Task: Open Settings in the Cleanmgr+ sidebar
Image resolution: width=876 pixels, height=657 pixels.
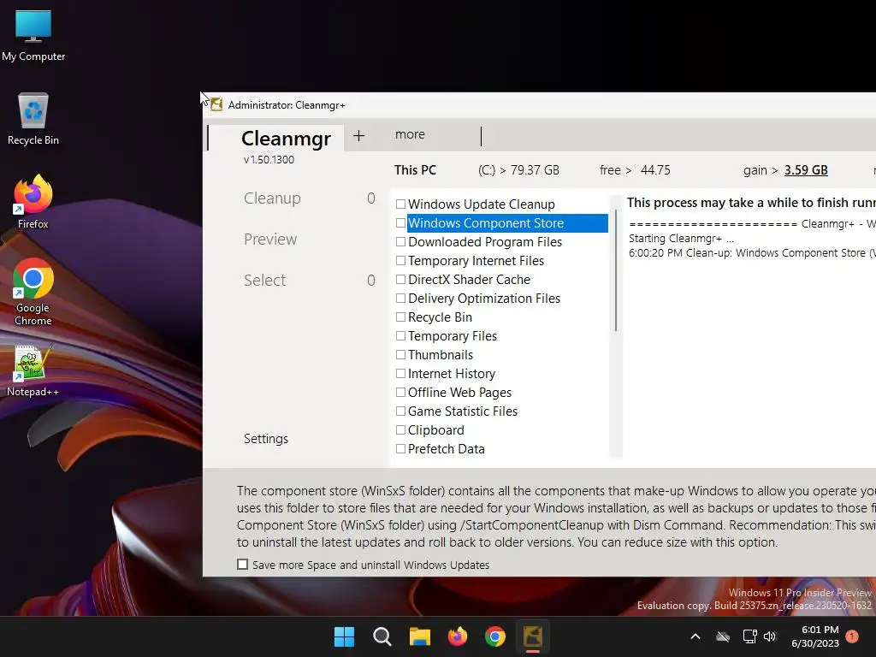Action: pos(266,439)
